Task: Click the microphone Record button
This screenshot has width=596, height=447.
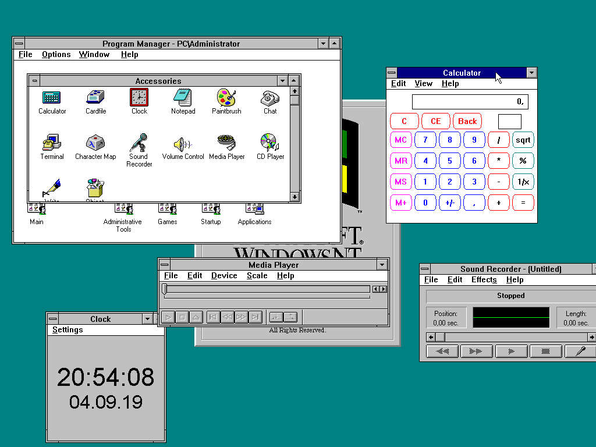Action: [580, 351]
